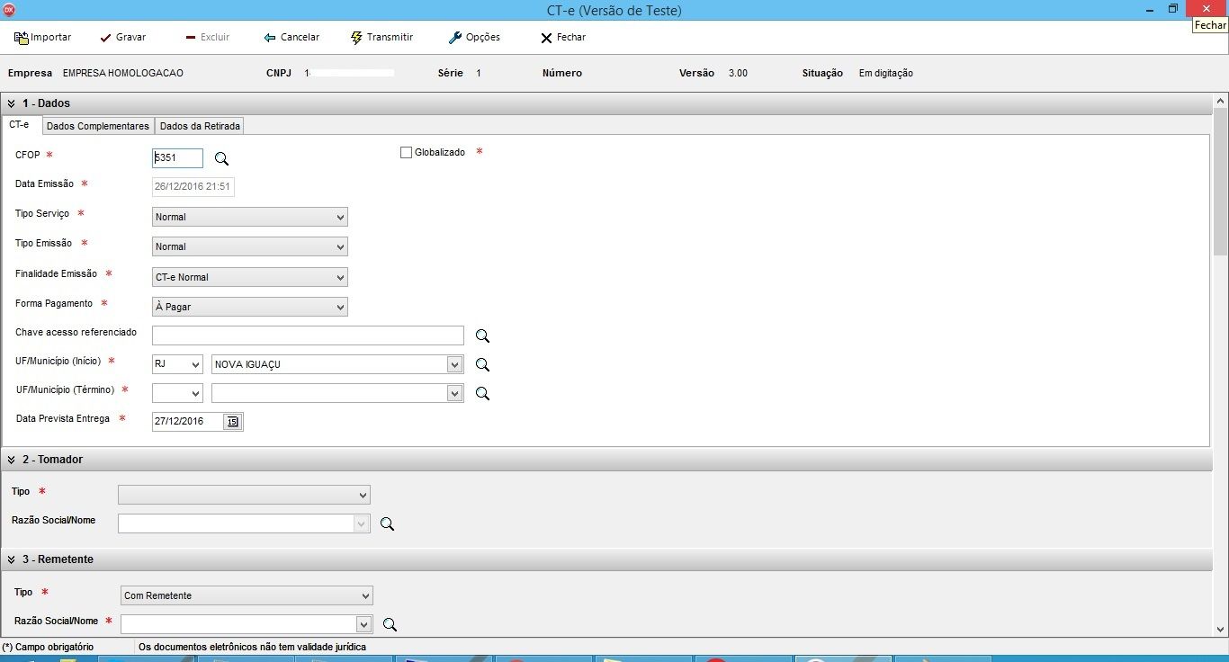Search CFOP with the magnifier icon
Viewport: 1229px width, 662px height.
[221, 159]
